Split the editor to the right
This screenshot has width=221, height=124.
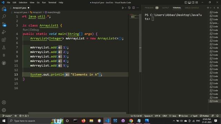coord(134,8)
